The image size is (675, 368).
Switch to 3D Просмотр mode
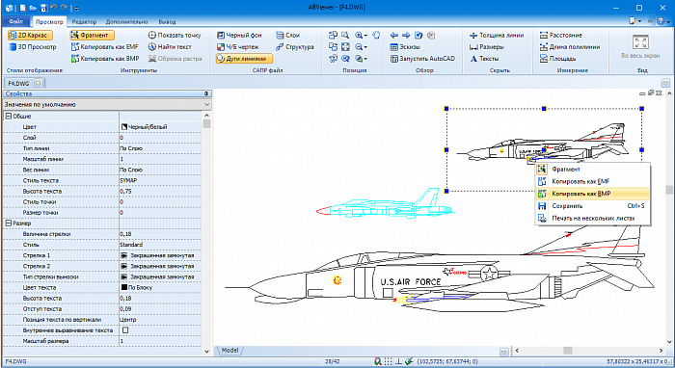(32, 47)
